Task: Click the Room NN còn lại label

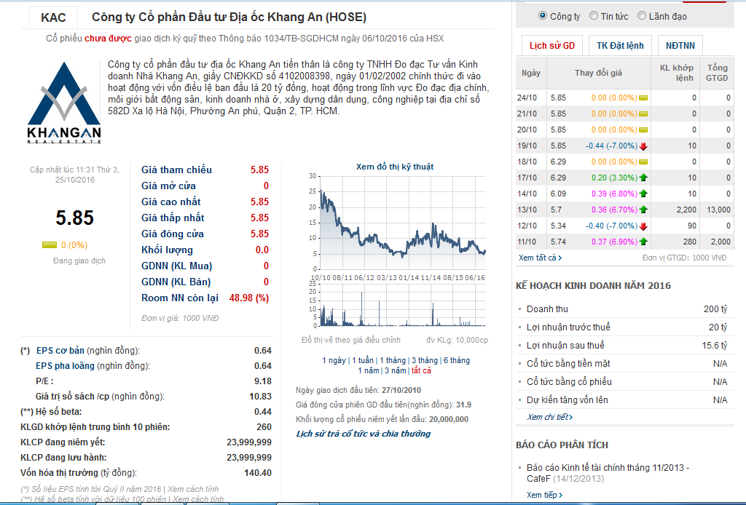Action: coord(180,298)
